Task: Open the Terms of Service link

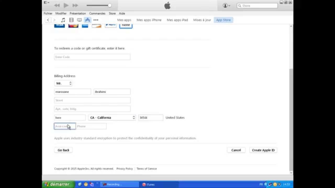Action: click(x=147, y=169)
